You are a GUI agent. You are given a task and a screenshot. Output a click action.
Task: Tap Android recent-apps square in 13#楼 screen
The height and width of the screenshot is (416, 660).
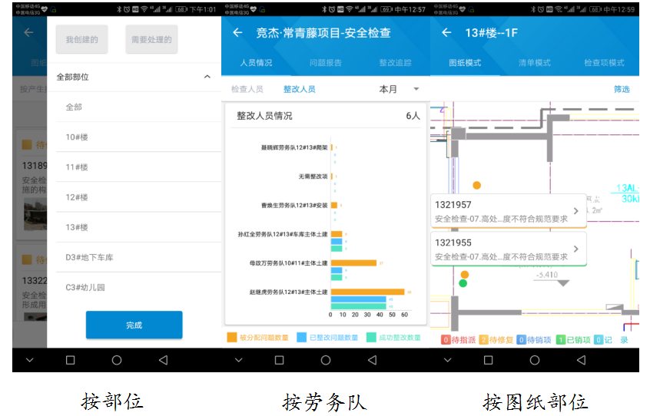click(x=488, y=360)
